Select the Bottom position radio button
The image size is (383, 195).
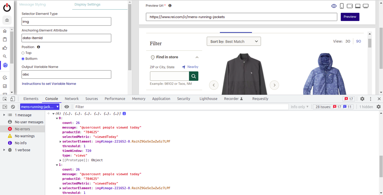23,59
